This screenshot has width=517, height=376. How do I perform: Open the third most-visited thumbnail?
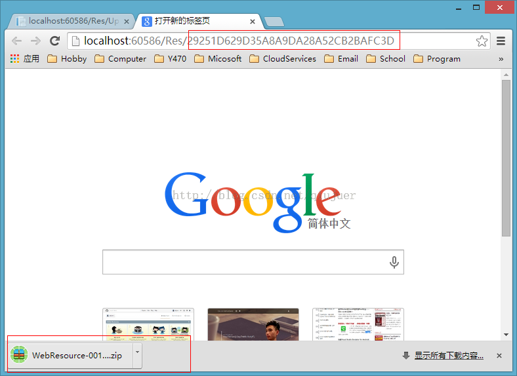tap(358, 324)
